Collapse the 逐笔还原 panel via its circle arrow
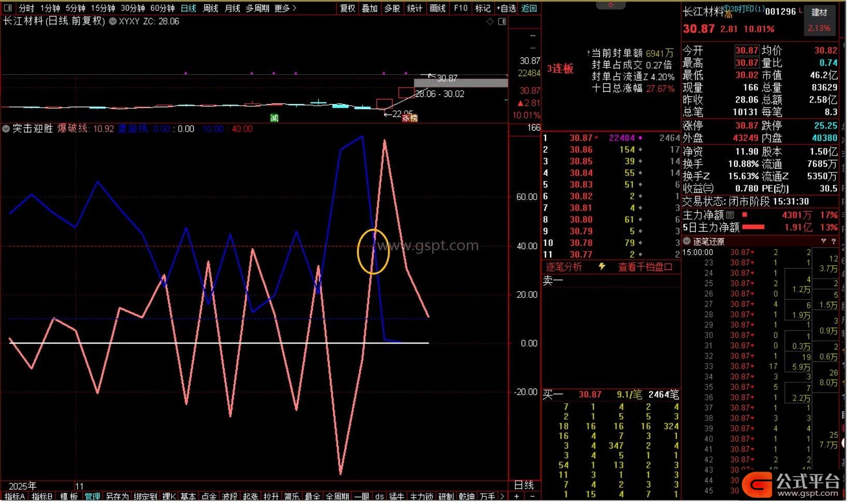The image size is (848, 502). click(687, 241)
